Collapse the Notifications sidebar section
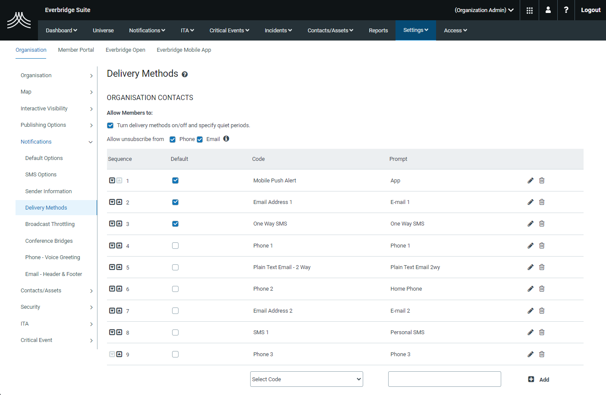 [57, 142]
